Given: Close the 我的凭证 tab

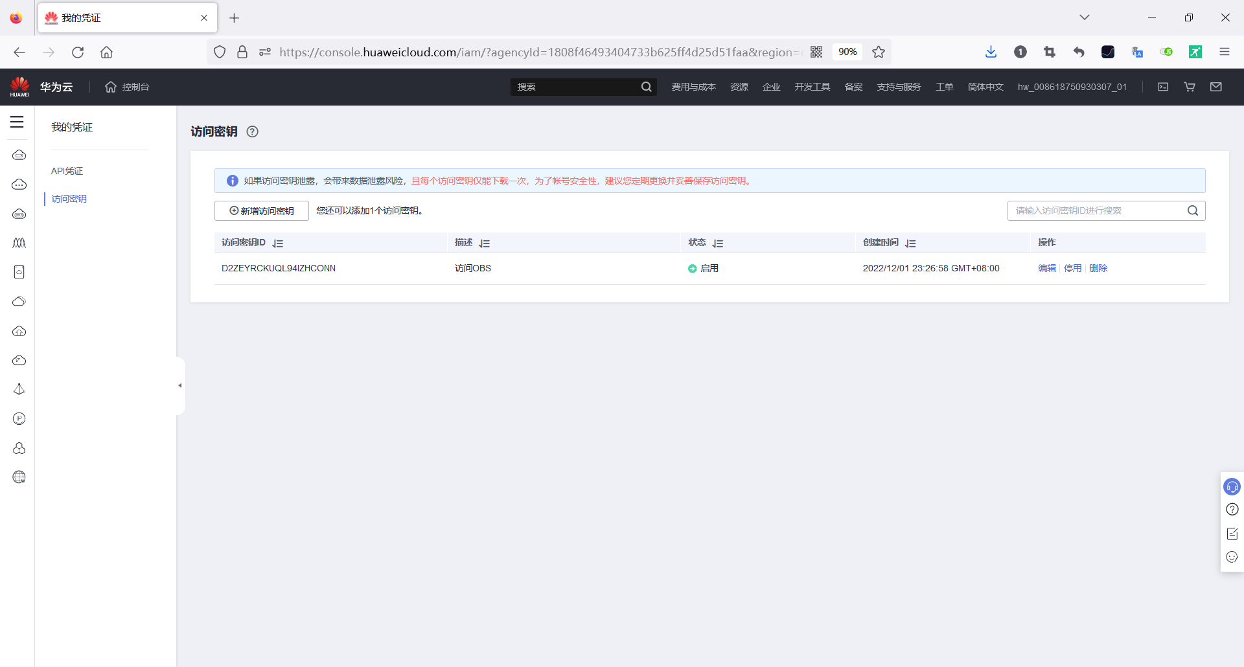Looking at the screenshot, I should click(204, 18).
